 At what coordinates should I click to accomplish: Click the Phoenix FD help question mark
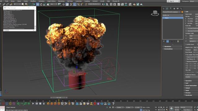click(x=113, y=104)
